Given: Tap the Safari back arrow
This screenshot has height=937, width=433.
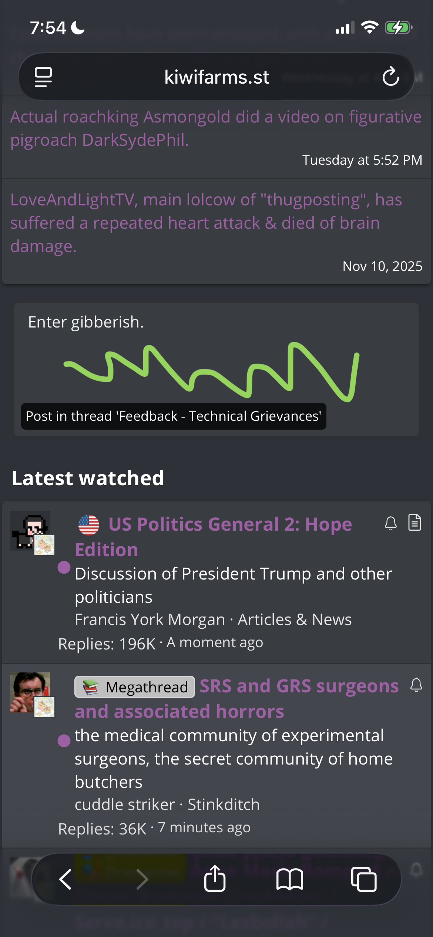Looking at the screenshot, I should (x=66, y=879).
